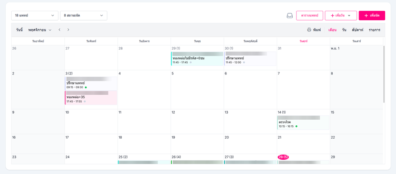The image size is (396, 174).
Task: Go to previous month with left chevron
Action: click(59, 30)
